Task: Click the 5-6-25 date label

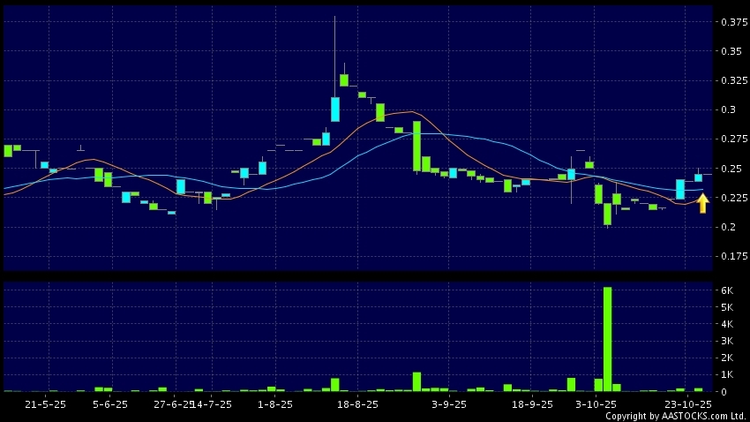Action: tap(109, 404)
